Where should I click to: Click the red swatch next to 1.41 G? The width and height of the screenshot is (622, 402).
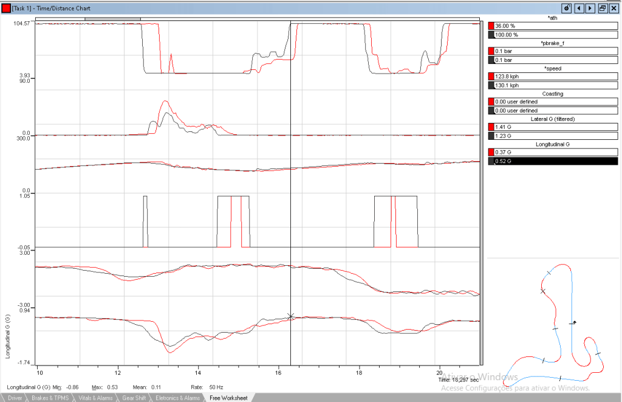pyautogui.click(x=491, y=128)
